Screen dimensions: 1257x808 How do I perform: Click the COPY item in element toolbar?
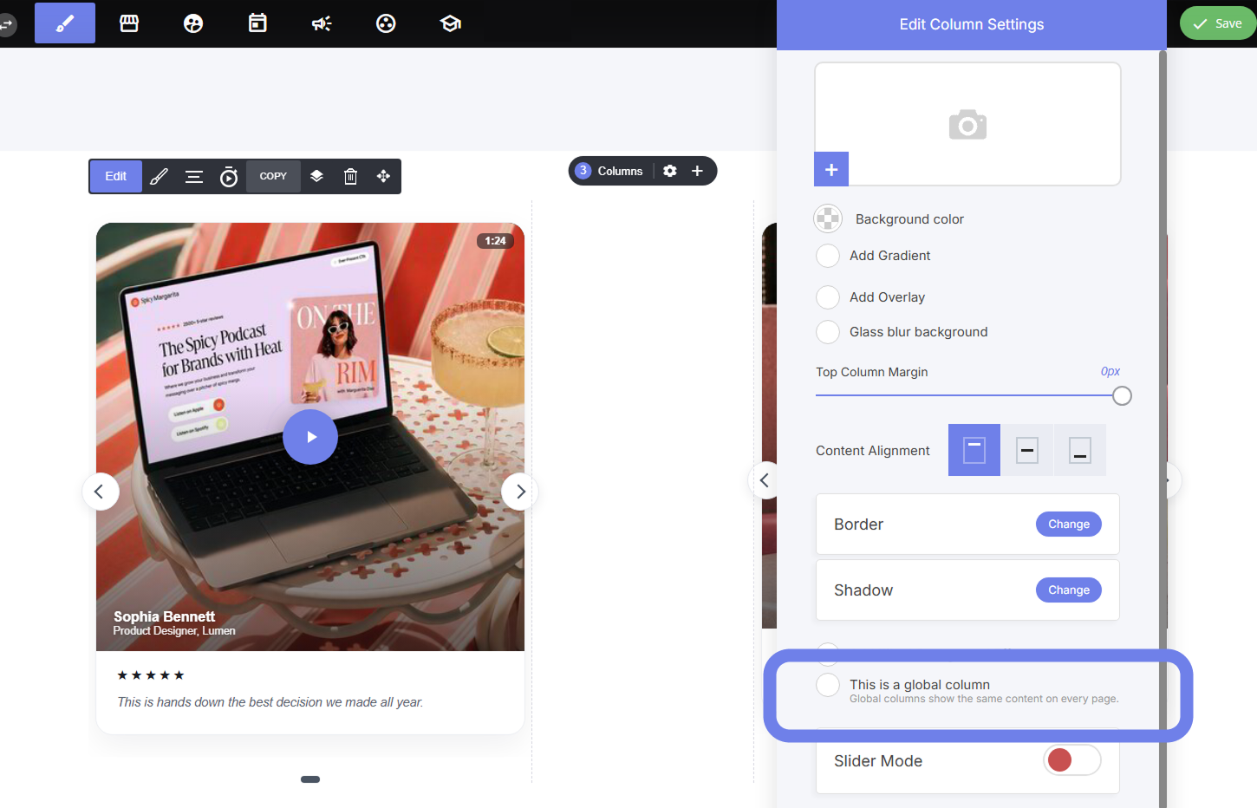point(273,176)
